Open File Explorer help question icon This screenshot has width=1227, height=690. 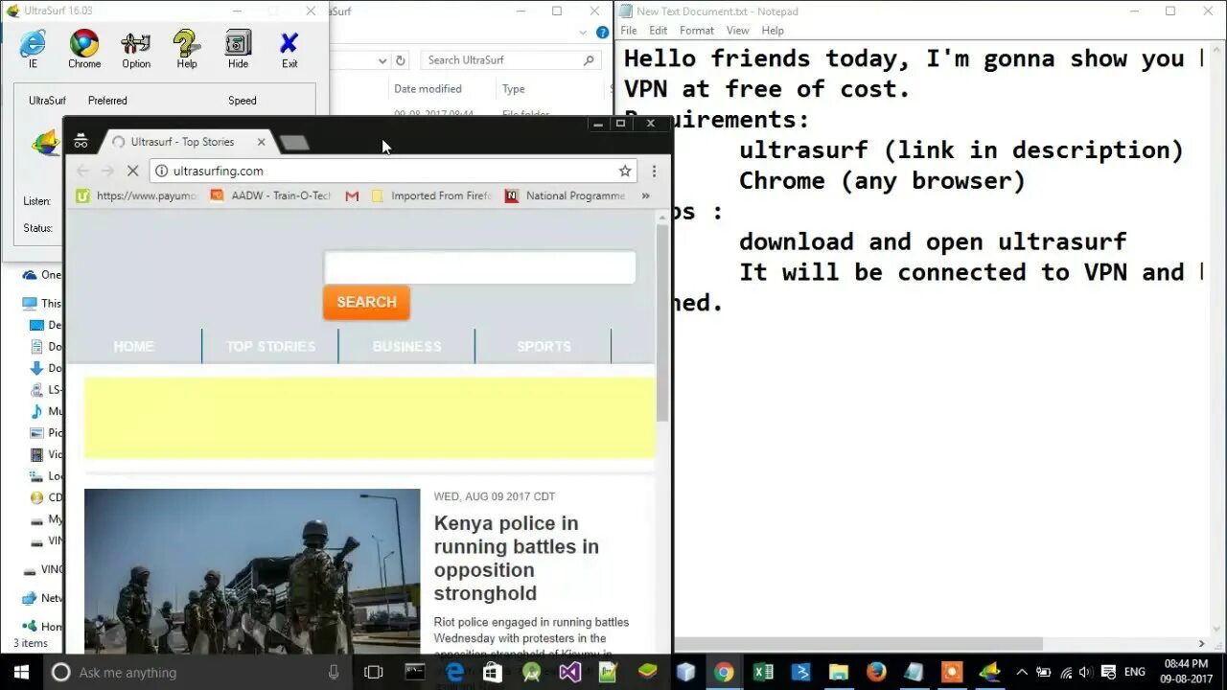click(x=602, y=32)
